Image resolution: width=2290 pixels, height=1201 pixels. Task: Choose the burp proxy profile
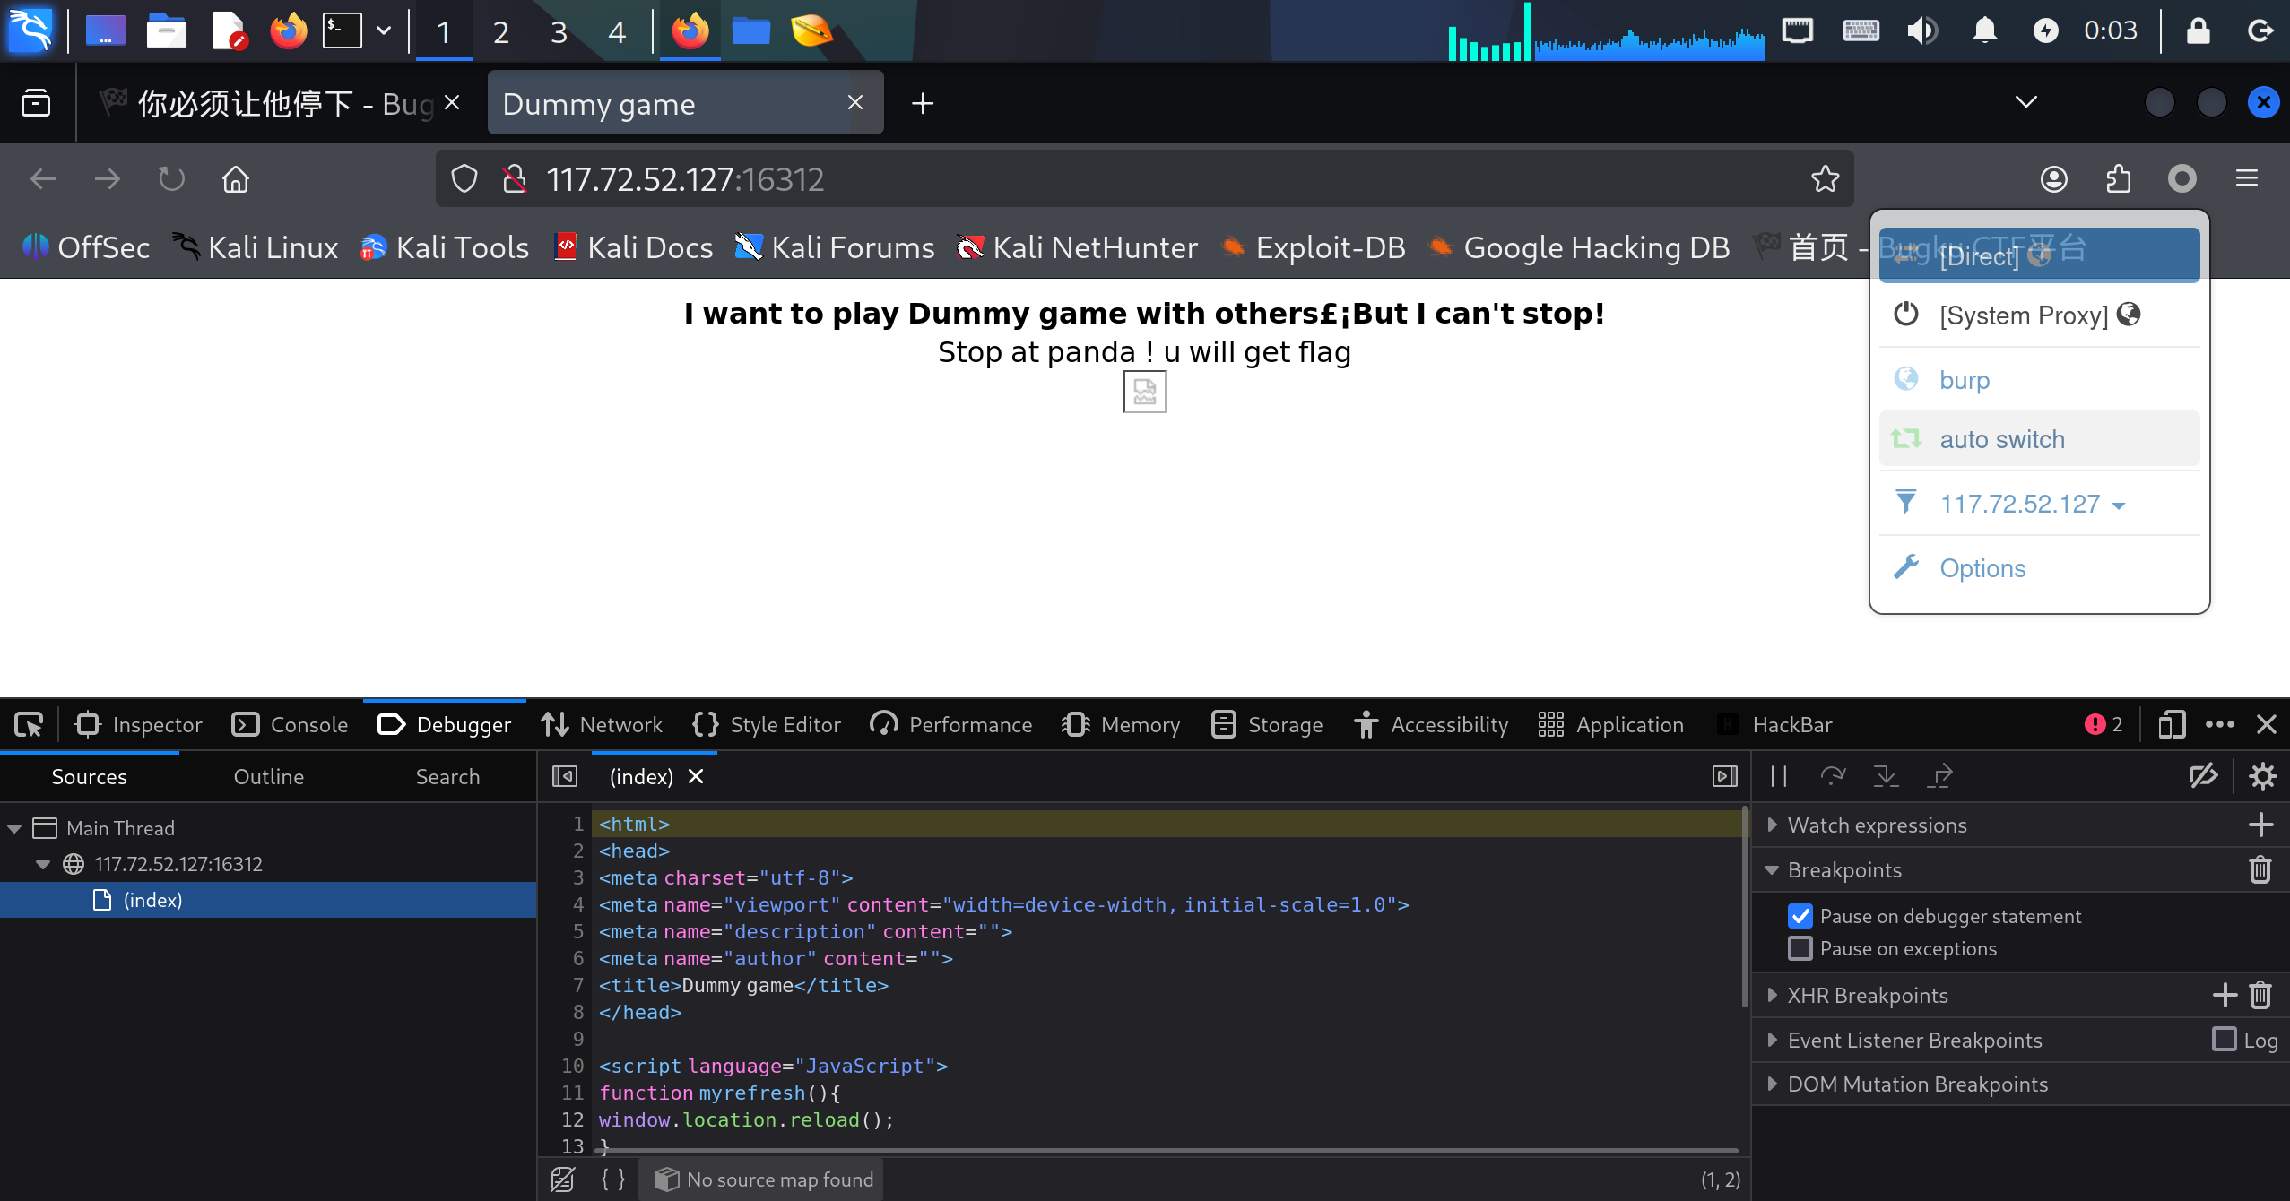tap(1965, 380)
